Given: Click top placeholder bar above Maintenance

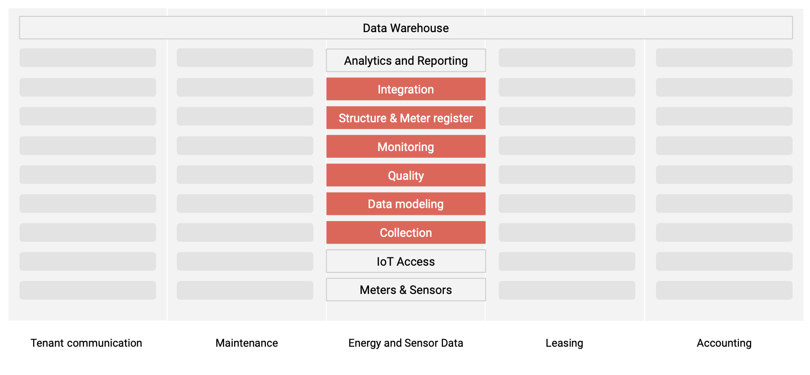Looking at the screenshot, I should tap(245, 58).
